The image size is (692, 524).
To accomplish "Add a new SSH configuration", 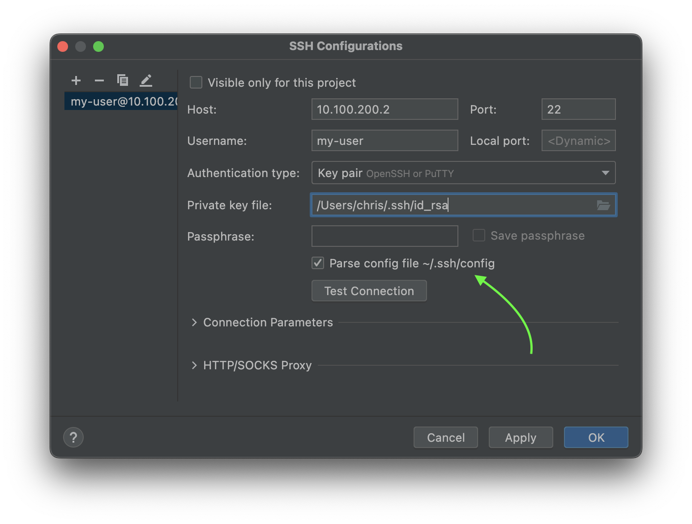I will tap(76, 80).
